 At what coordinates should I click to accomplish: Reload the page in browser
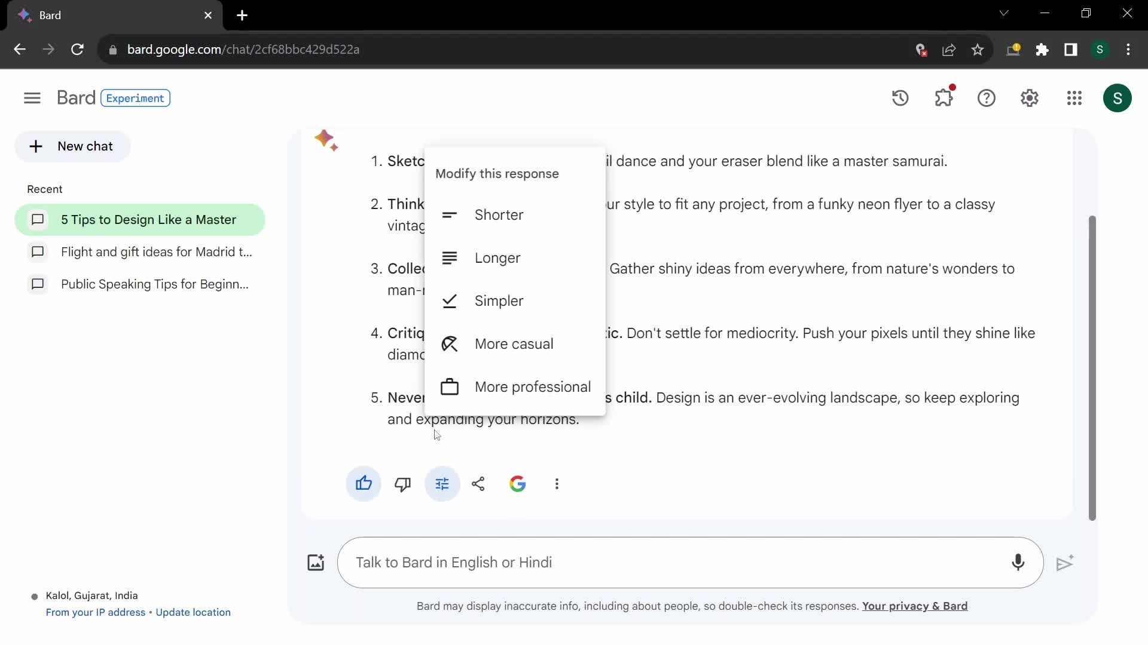pos(77,50)
